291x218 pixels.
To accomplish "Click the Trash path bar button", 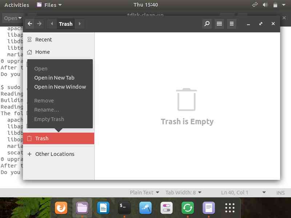I will click(66, 24).
